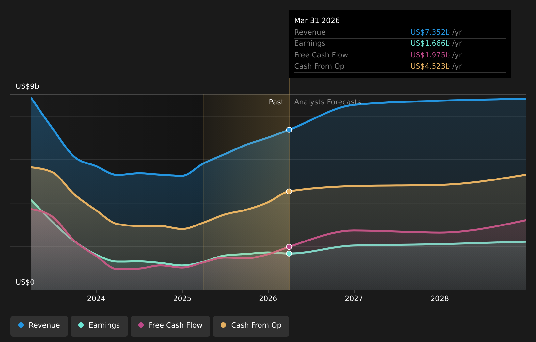Click the US$9b axis label
This screenshot has width=536, height=342.
click(27, 86)
